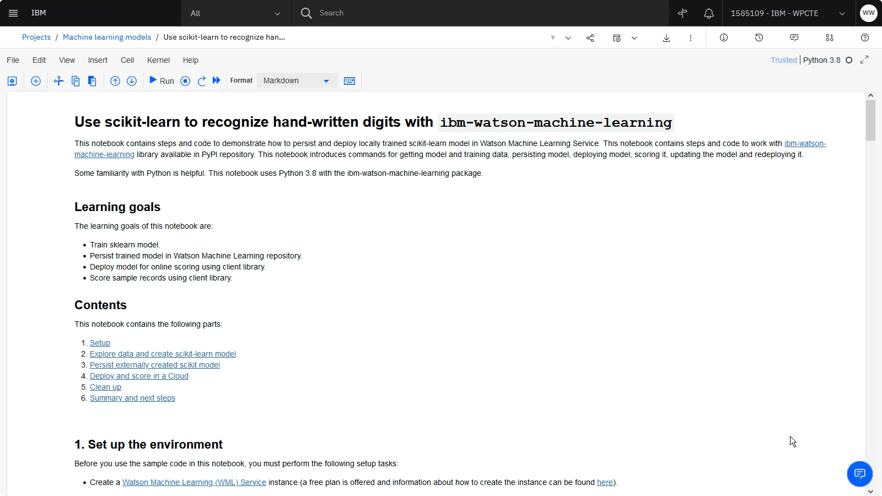Open the View menu
Viewport: 882px width, 496px height.
click(x=67, y=60)
